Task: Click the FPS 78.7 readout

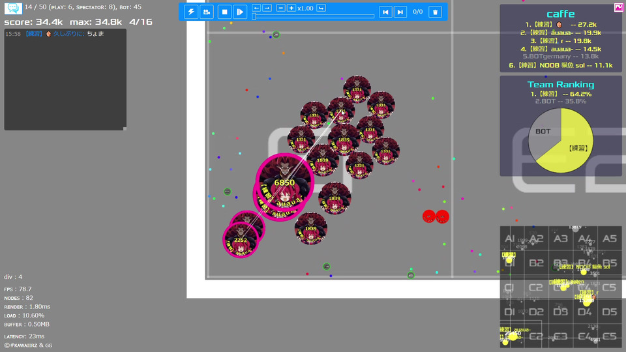Action: pyautogui.click(x=18, y=289)
